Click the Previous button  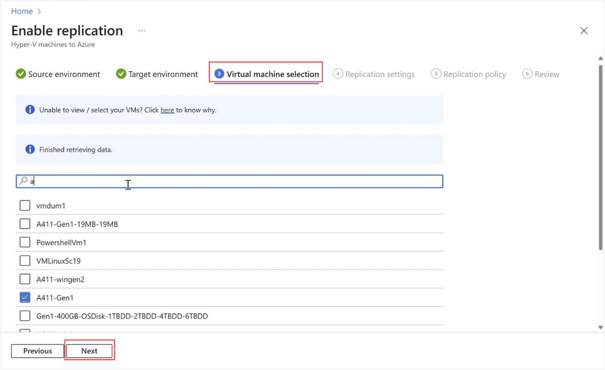click(37, 351)
